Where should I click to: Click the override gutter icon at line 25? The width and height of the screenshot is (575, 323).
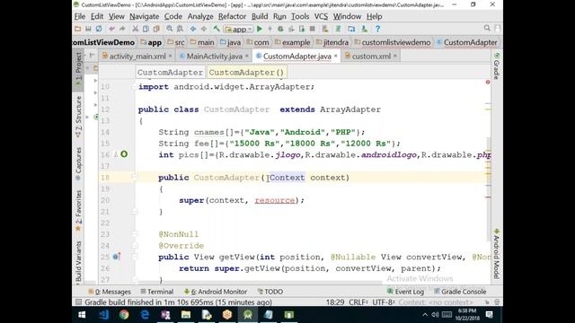click(x=117, y=257)
